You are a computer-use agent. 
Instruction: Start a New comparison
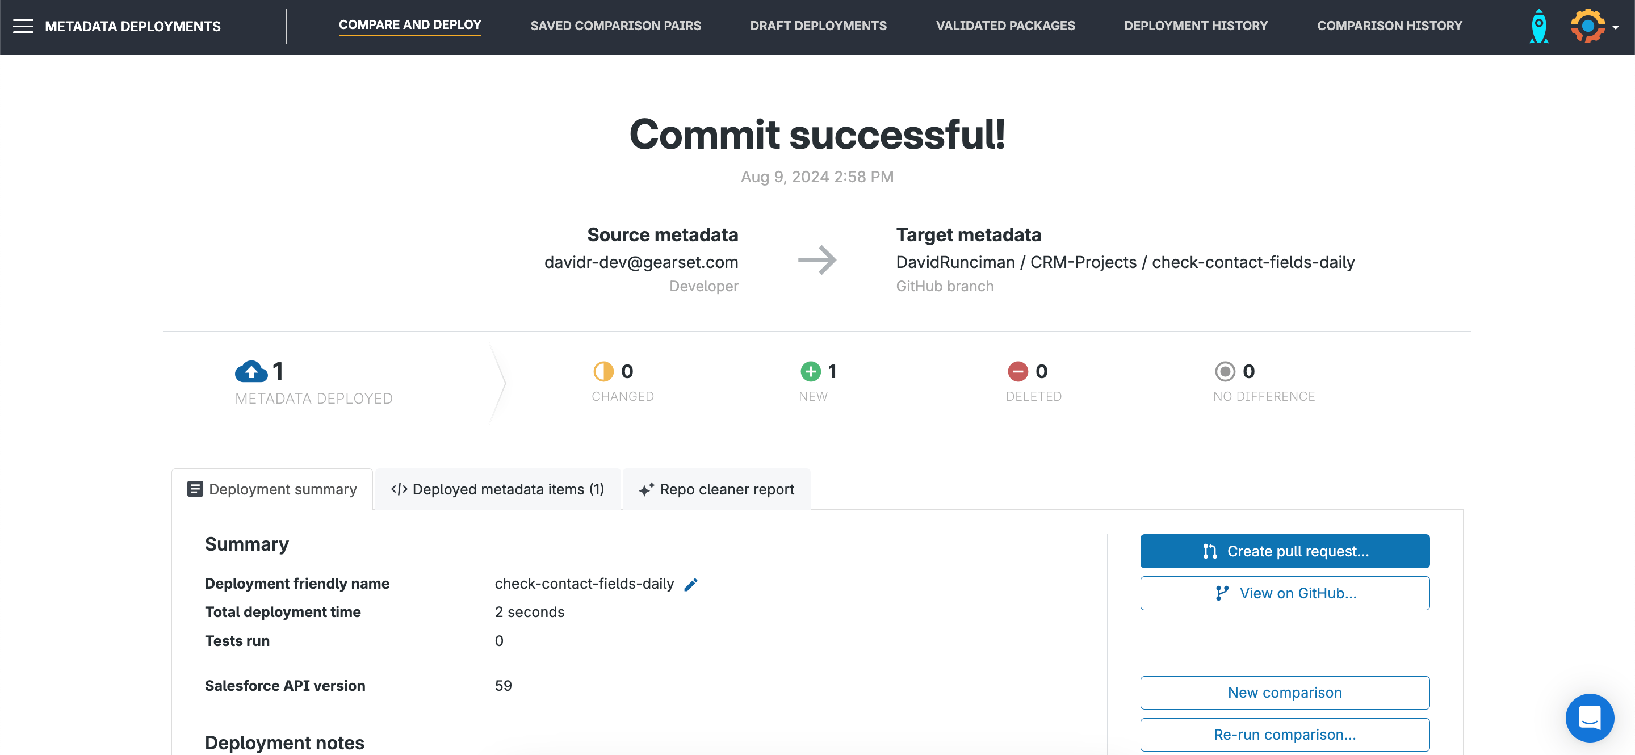tap(1285, 693)
